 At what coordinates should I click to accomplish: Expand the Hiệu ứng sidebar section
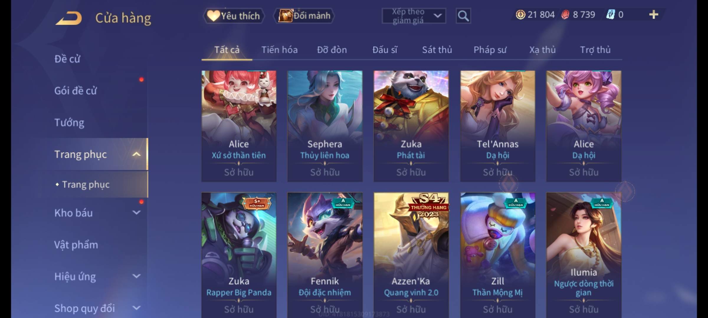click(136, 276)
